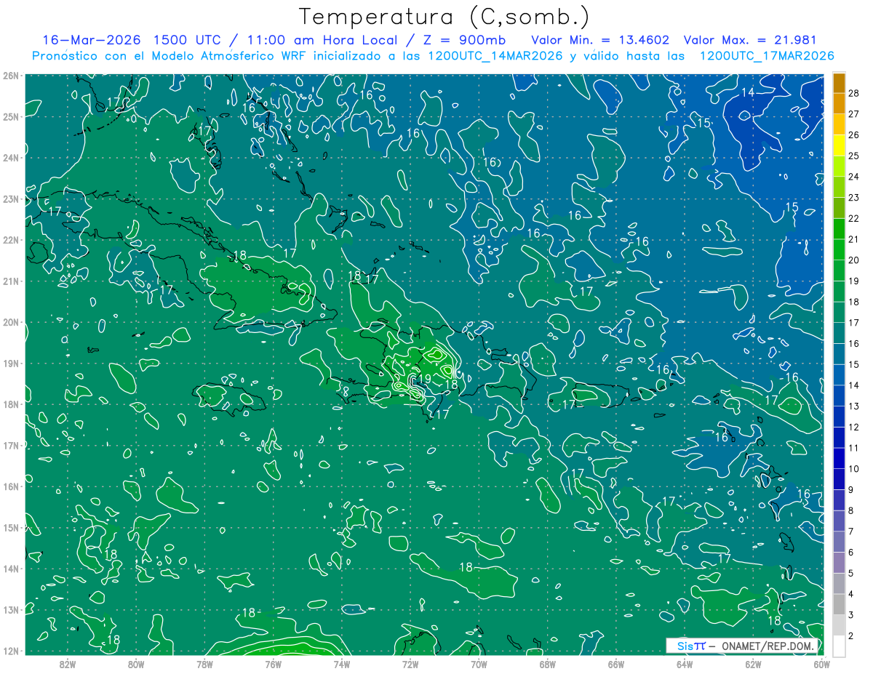The image size is (873, 674).
Task: Click the 13N latitude axis label
Action: click(11, 609)
